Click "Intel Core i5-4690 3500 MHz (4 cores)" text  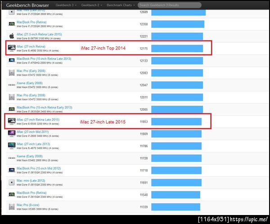(x=38, y=51)
